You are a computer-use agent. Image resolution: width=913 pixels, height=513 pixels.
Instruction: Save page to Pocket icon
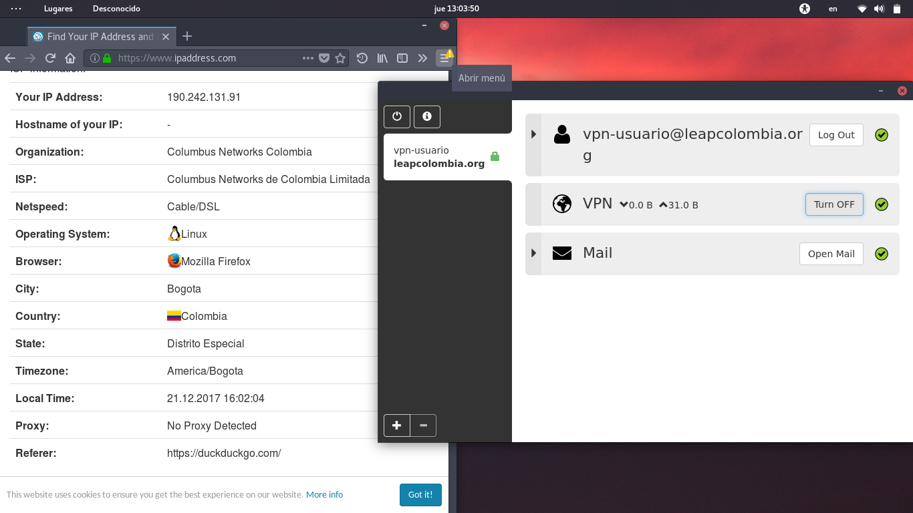coord(324,58)
